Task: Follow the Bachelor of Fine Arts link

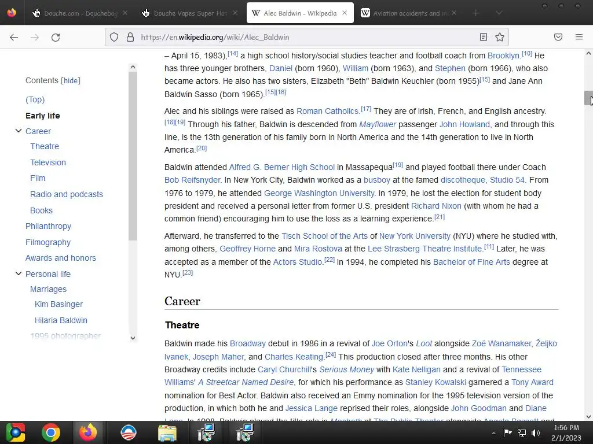Action: [471, 262]
